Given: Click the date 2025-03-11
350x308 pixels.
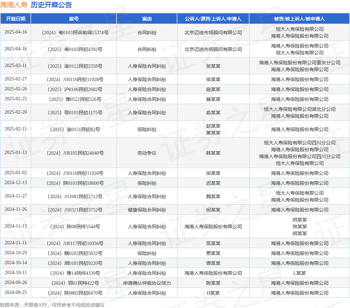Looking at the screenshot, I should 16,65.
